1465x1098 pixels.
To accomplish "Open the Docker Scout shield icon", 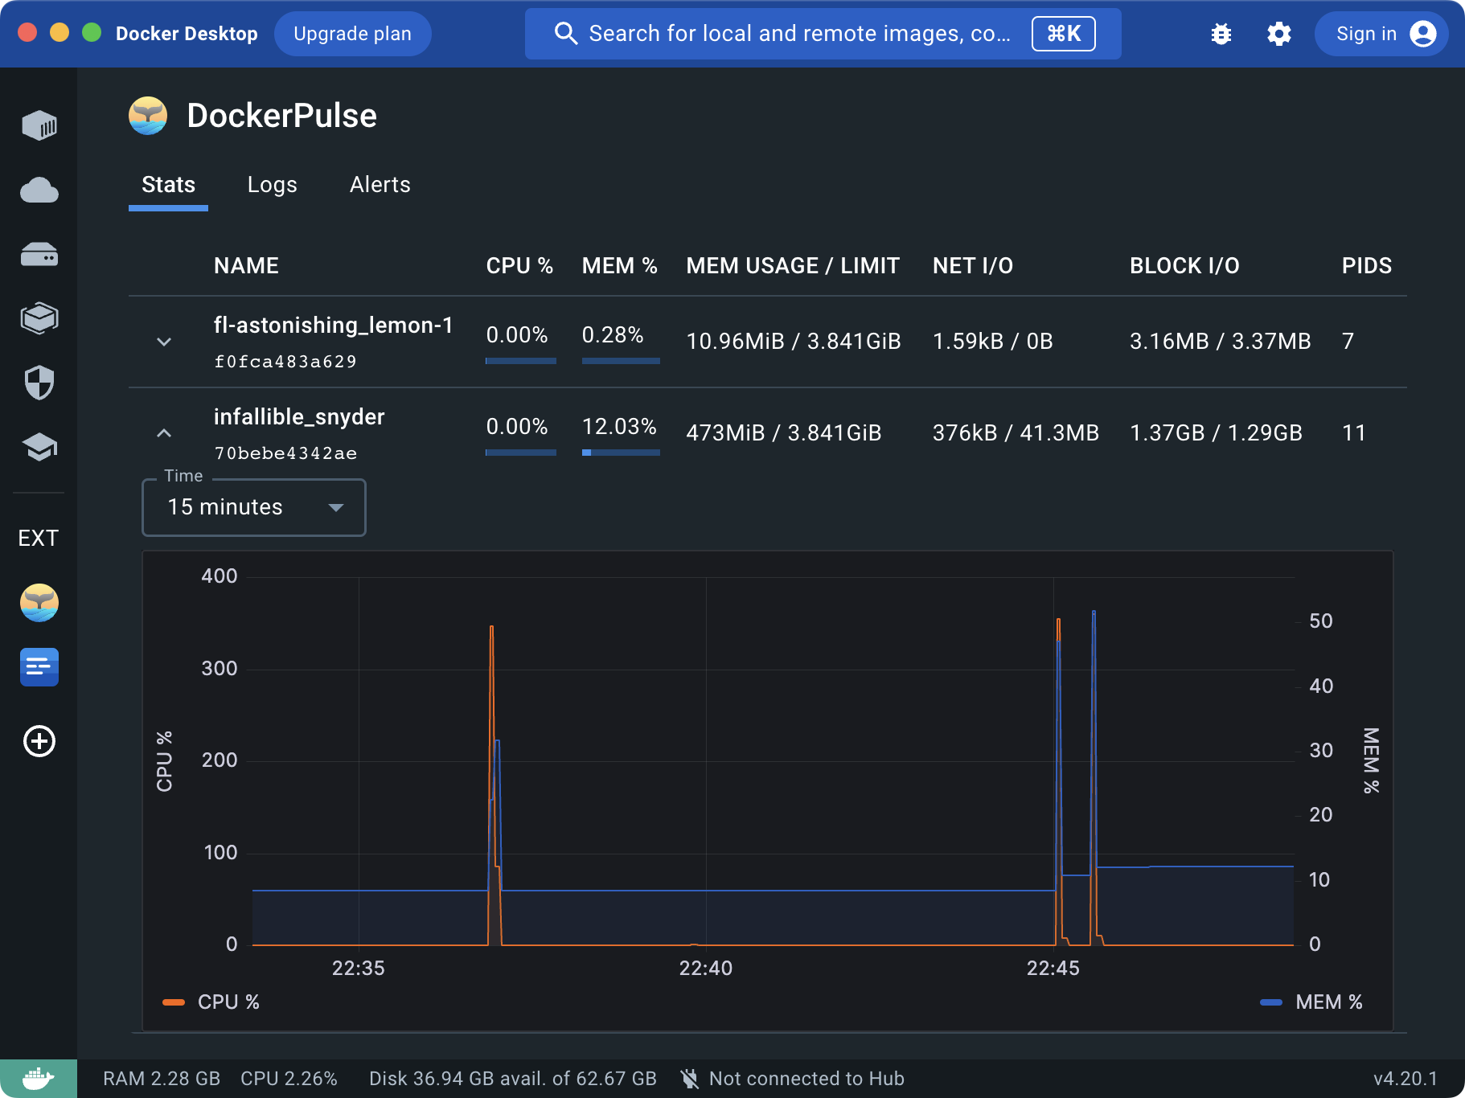I will coord(39,383).
